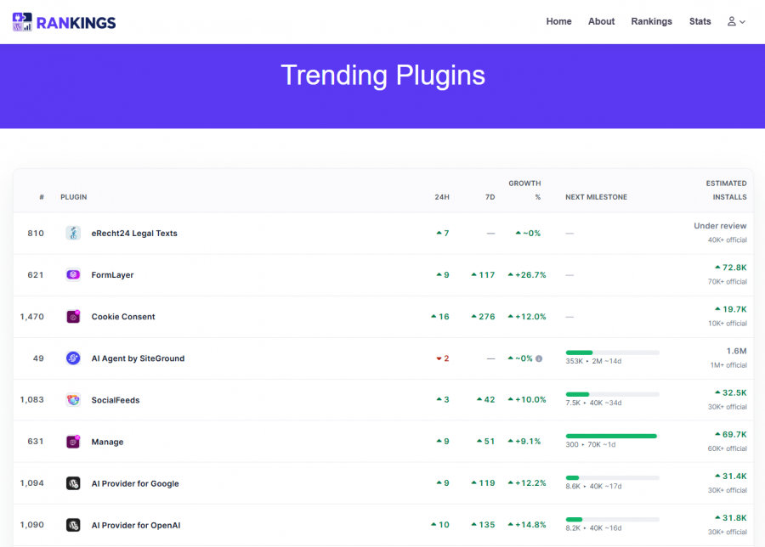The height and width of the screenshot is (547, 765).
Task: Click the '353K • 2M ~14d' milestone text
Action: click(x=593, y=361)
